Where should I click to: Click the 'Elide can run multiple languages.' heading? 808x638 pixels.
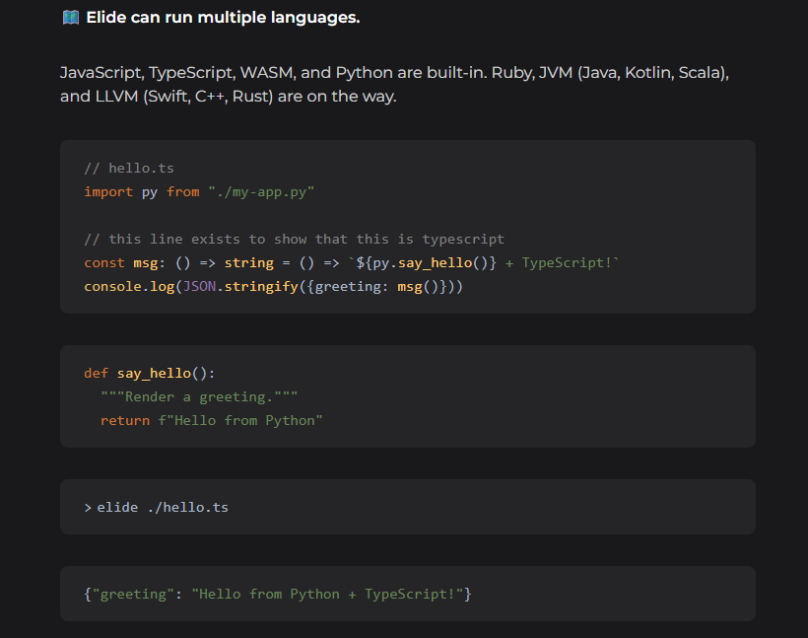(223, 18)
